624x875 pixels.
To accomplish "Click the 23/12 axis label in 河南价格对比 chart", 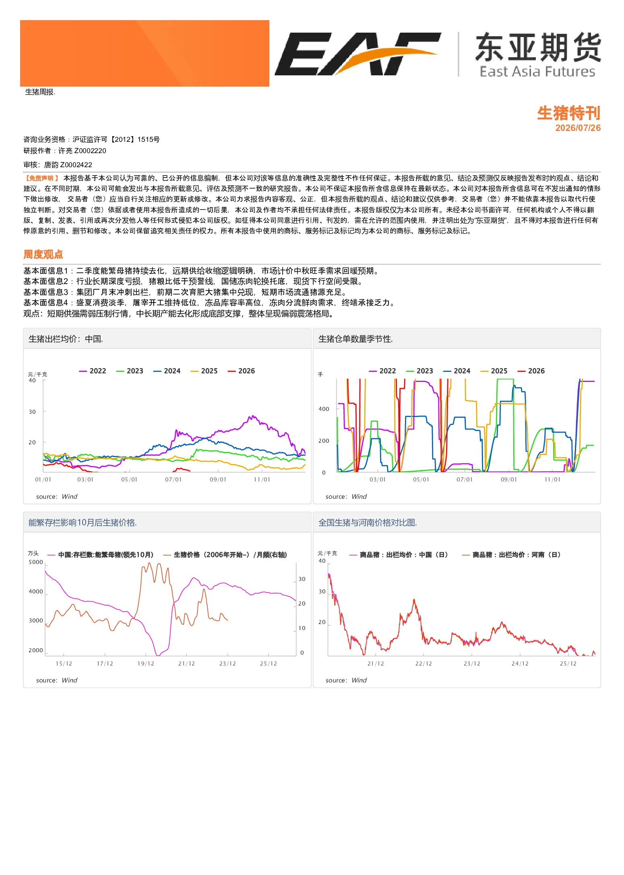I will 471,664.
